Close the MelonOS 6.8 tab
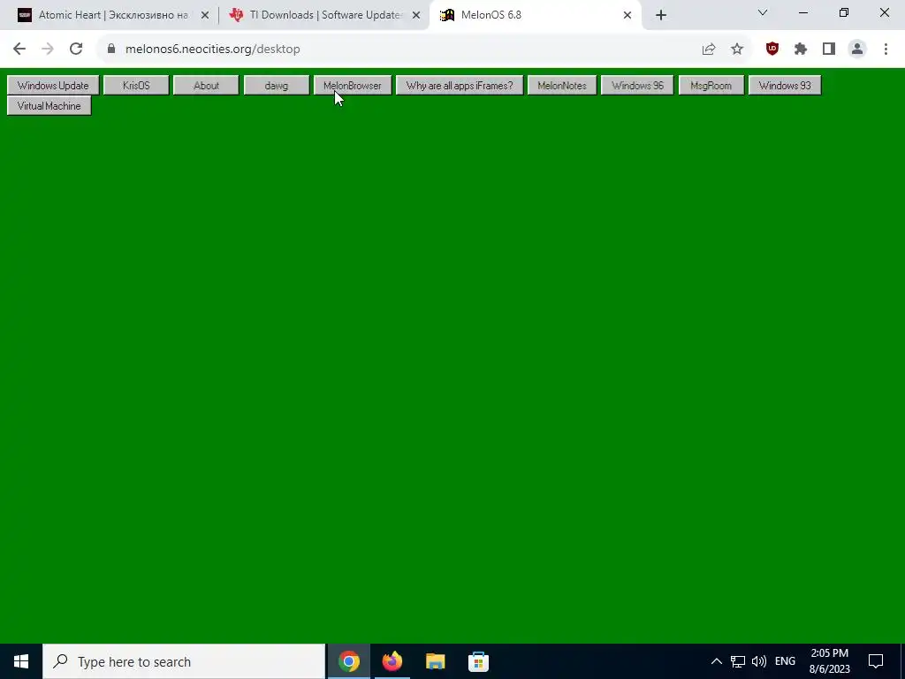 (x=627, y=15)
